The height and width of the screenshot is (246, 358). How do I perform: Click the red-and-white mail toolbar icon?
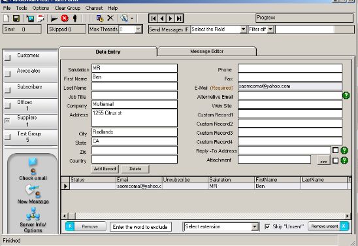(41, 18)
